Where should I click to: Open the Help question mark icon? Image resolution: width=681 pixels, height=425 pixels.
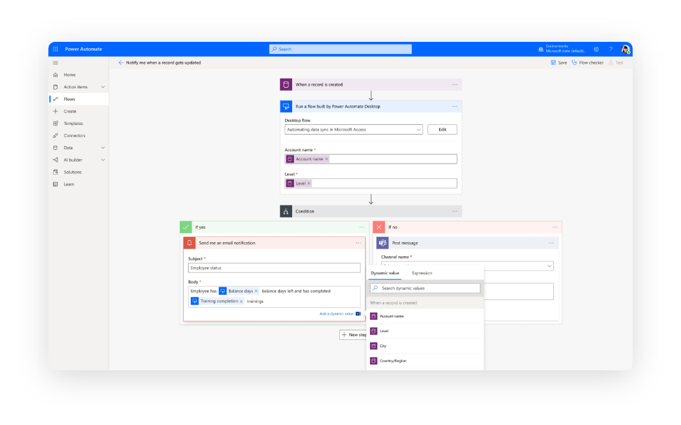point(611,49)
